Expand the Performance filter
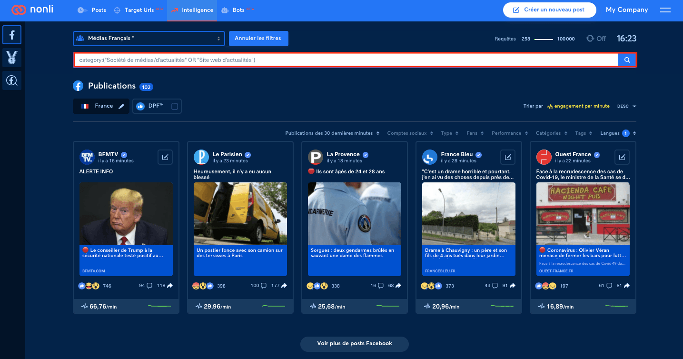This screenshot has width=683, height=359. pyautogui.click(x=510, y=133)
